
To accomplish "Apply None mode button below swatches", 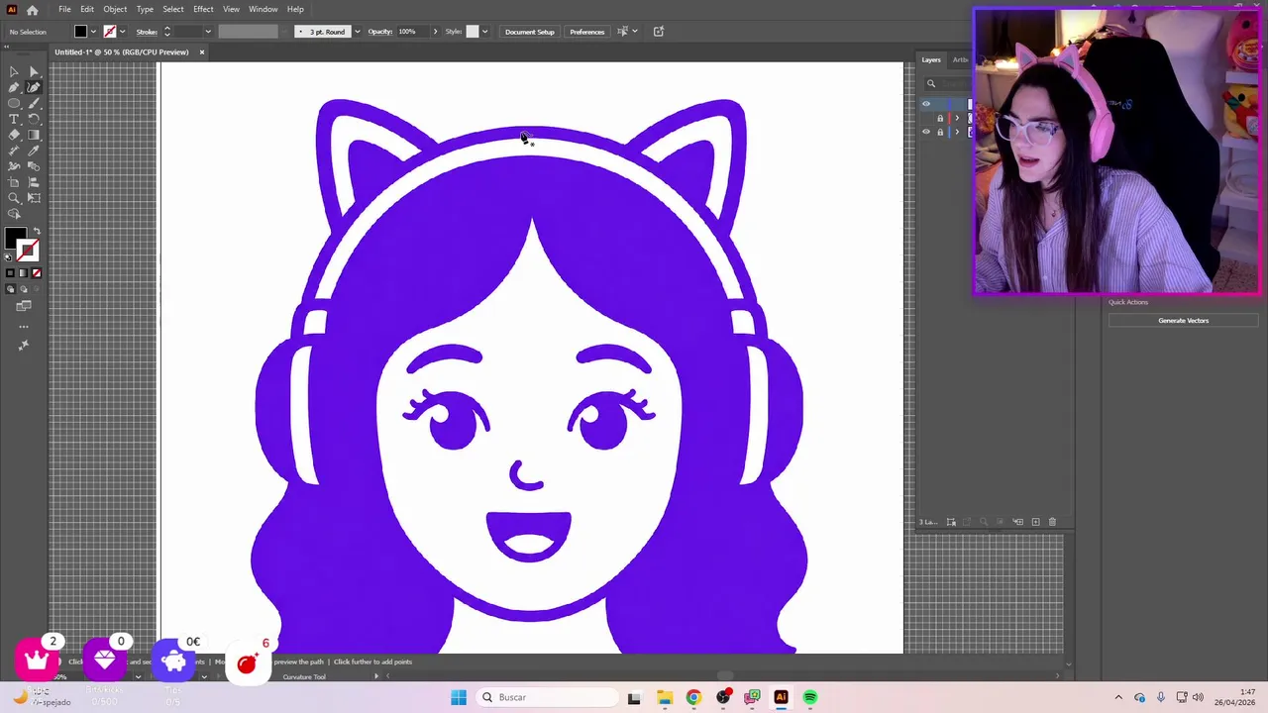I will pyautogui.click(x=37, y=272).
